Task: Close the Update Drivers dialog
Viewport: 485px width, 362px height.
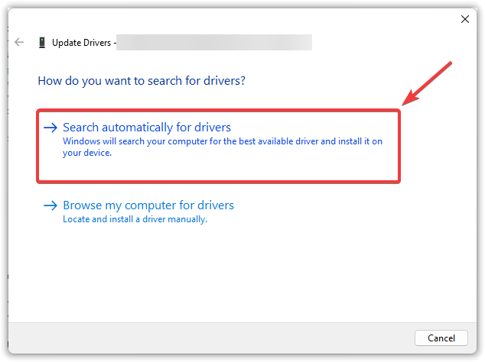Action: 465,19
